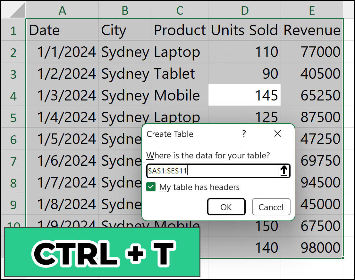
Task: Cancel the Create Table dialog
Action: [271, 207]
